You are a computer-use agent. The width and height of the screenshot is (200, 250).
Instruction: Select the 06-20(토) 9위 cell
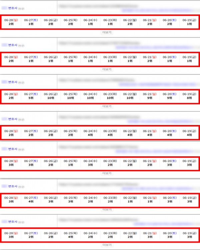(x=169, y=96)
